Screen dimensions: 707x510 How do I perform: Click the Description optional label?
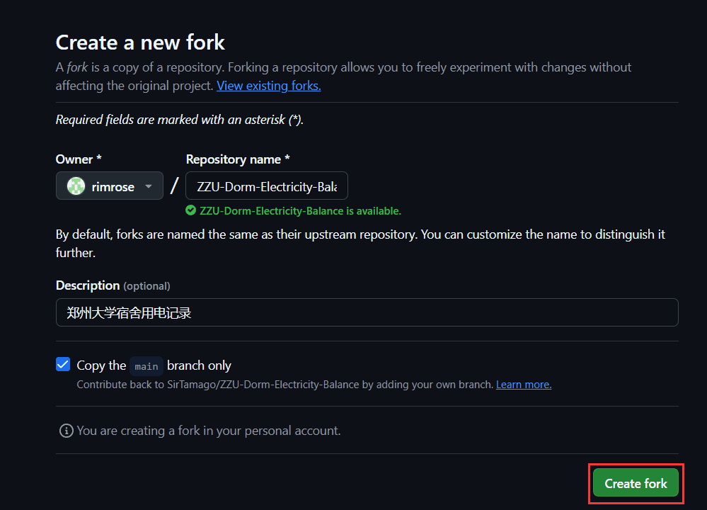point(113,285)
